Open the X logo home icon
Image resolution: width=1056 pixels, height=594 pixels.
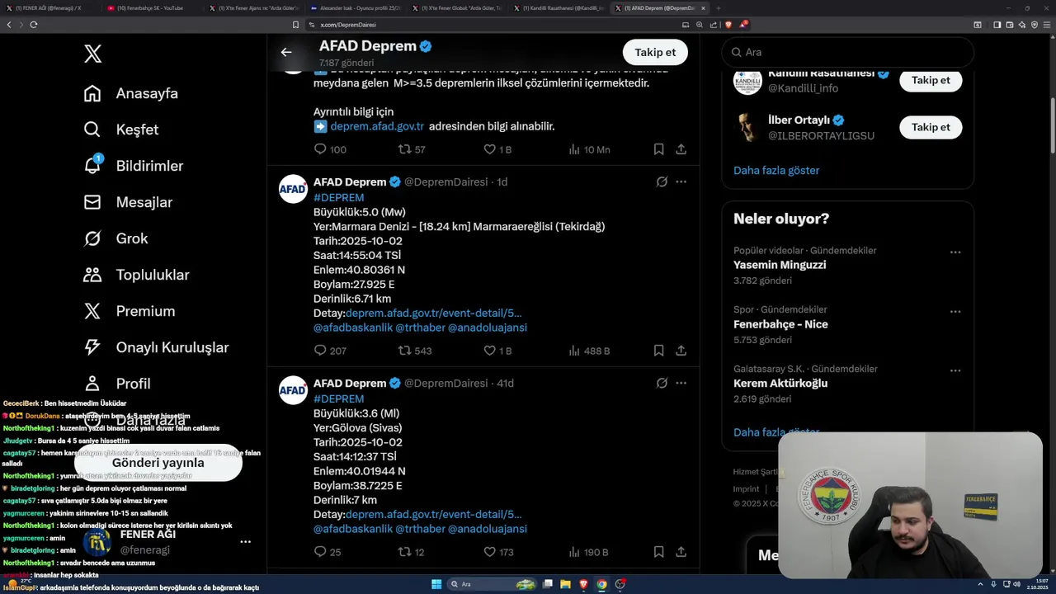[x=92, y=54]
